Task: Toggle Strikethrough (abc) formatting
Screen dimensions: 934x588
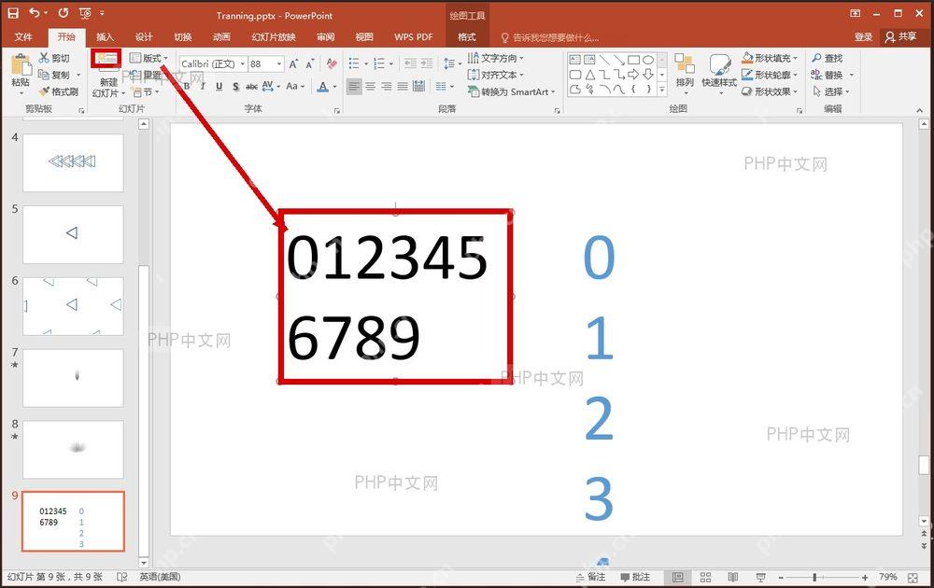Action: (x=251, y=86)
